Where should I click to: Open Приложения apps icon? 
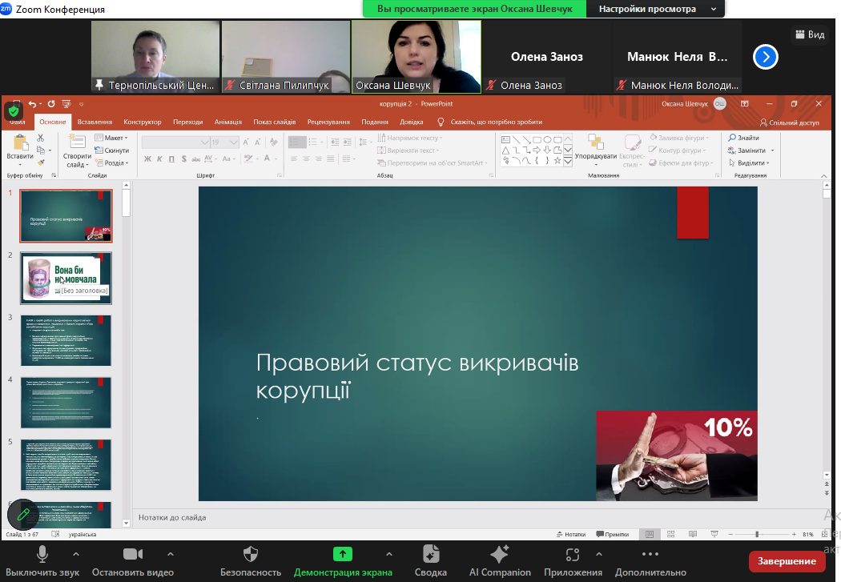[x=573, y=554]
